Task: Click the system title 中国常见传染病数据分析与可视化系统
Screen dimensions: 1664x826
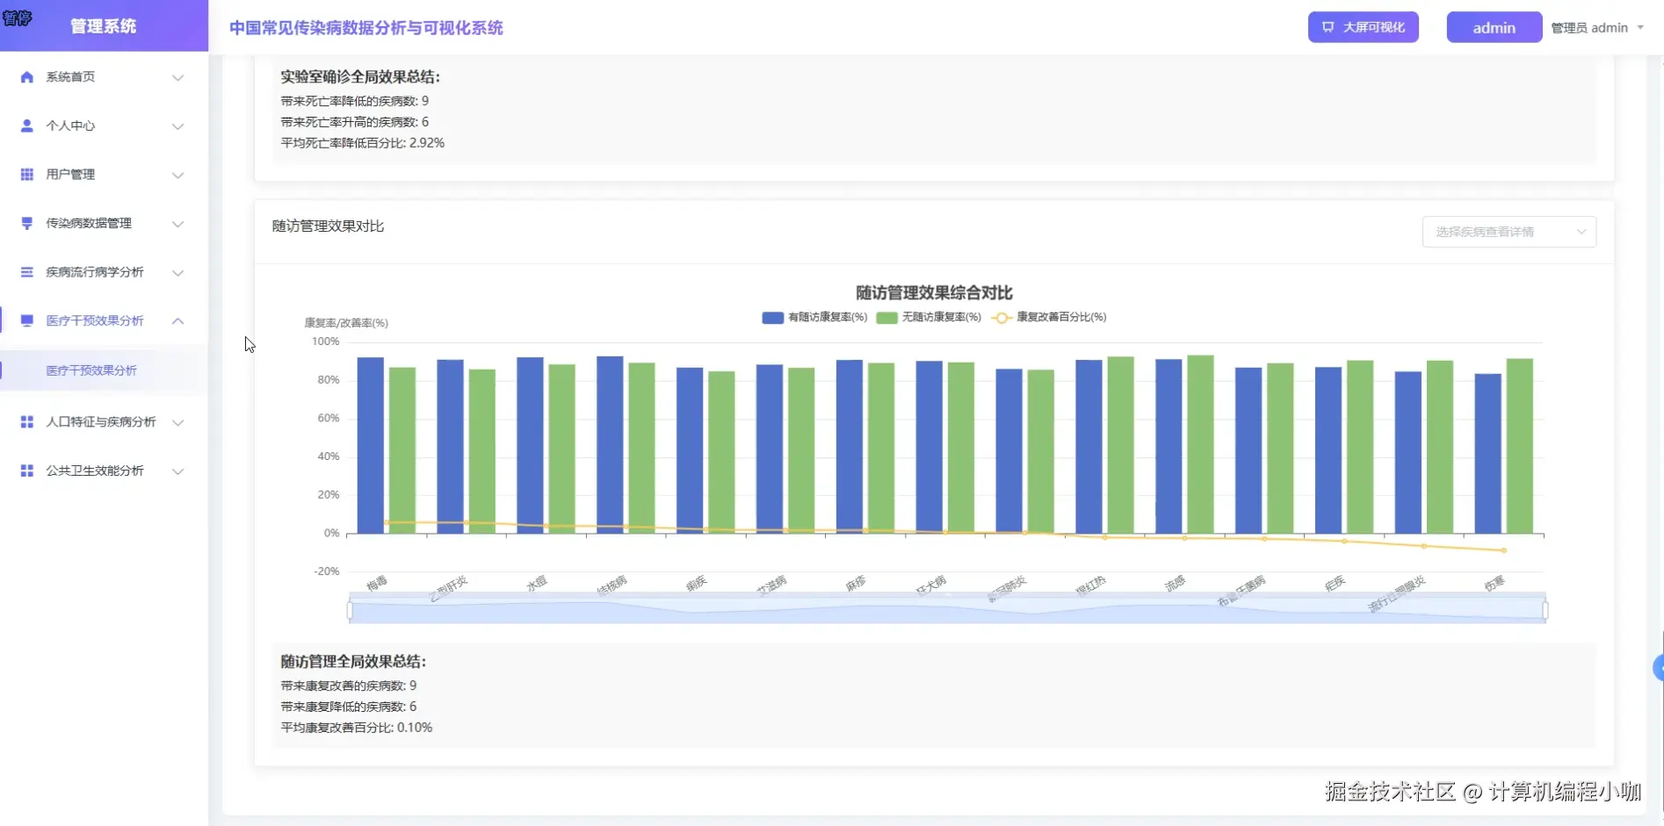Action: click(x=366, y=28)
